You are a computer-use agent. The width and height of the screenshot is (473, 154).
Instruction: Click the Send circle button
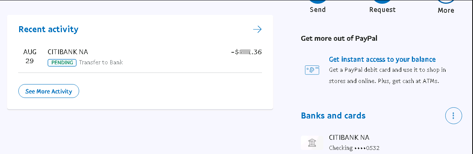tap(318, 2)
